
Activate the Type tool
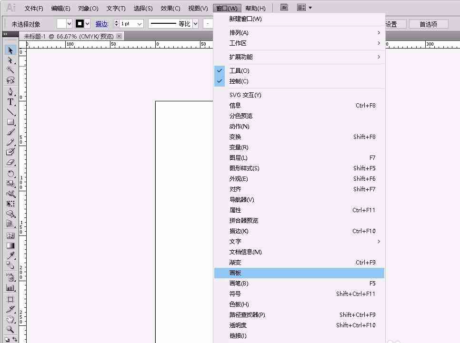pyautogui.click(x=10, y=102)
